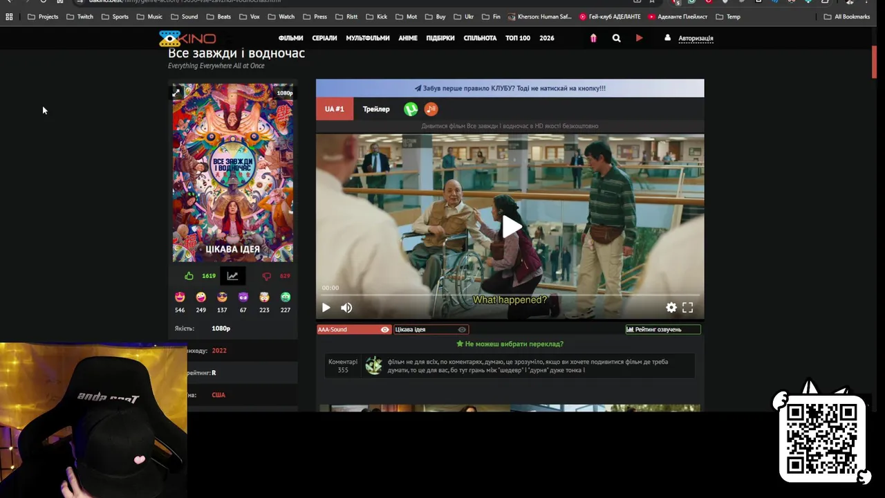Viewport: 885px width, 498px height.
Task: Select the AAA-Sound voiceover option
Action: pyautogui.click(x=354, y=329)
